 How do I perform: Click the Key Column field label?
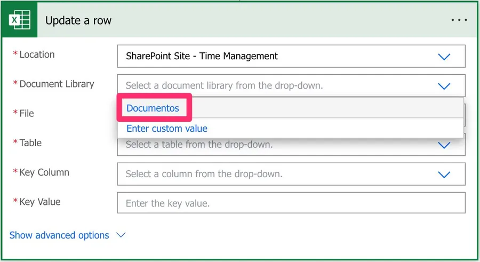click(44, 172)
